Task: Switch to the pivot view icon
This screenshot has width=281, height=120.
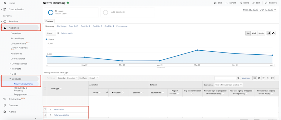Action: (x=273, y=78)
